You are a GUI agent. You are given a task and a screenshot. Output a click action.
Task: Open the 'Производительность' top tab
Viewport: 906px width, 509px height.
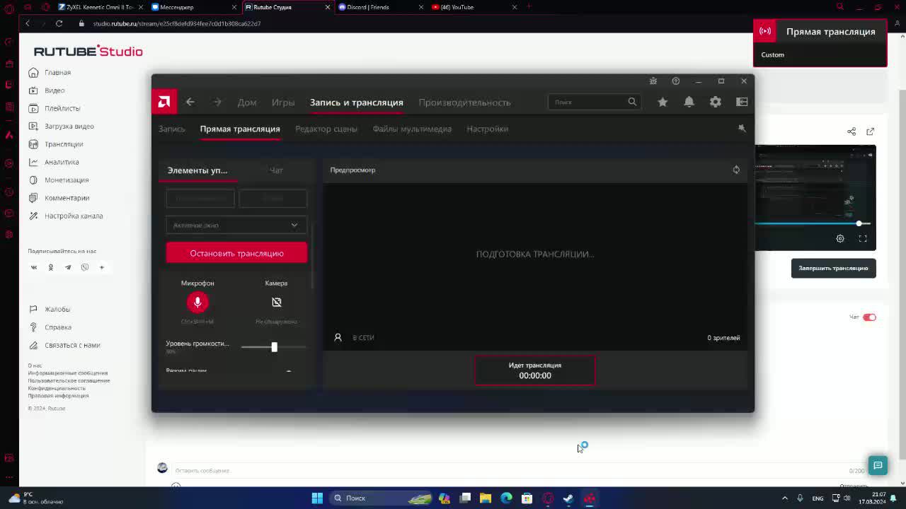[464, 103]
